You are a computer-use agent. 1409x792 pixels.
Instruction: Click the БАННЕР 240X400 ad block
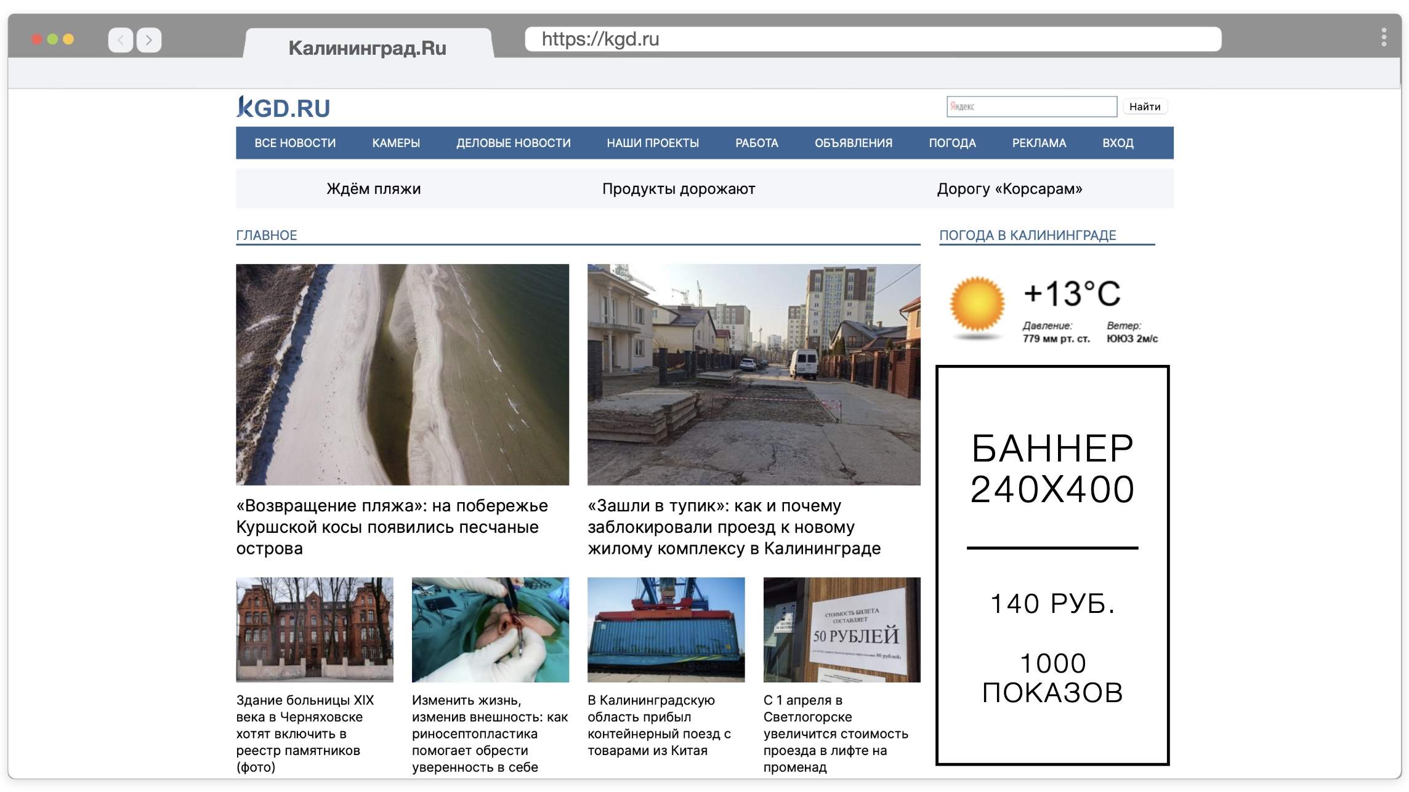click(1052, 565)
